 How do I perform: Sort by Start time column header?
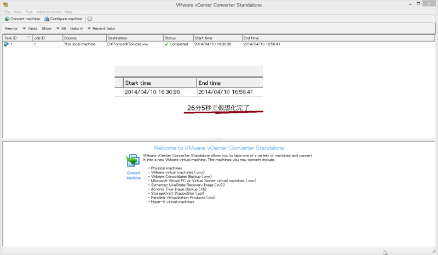coord(218,38)
